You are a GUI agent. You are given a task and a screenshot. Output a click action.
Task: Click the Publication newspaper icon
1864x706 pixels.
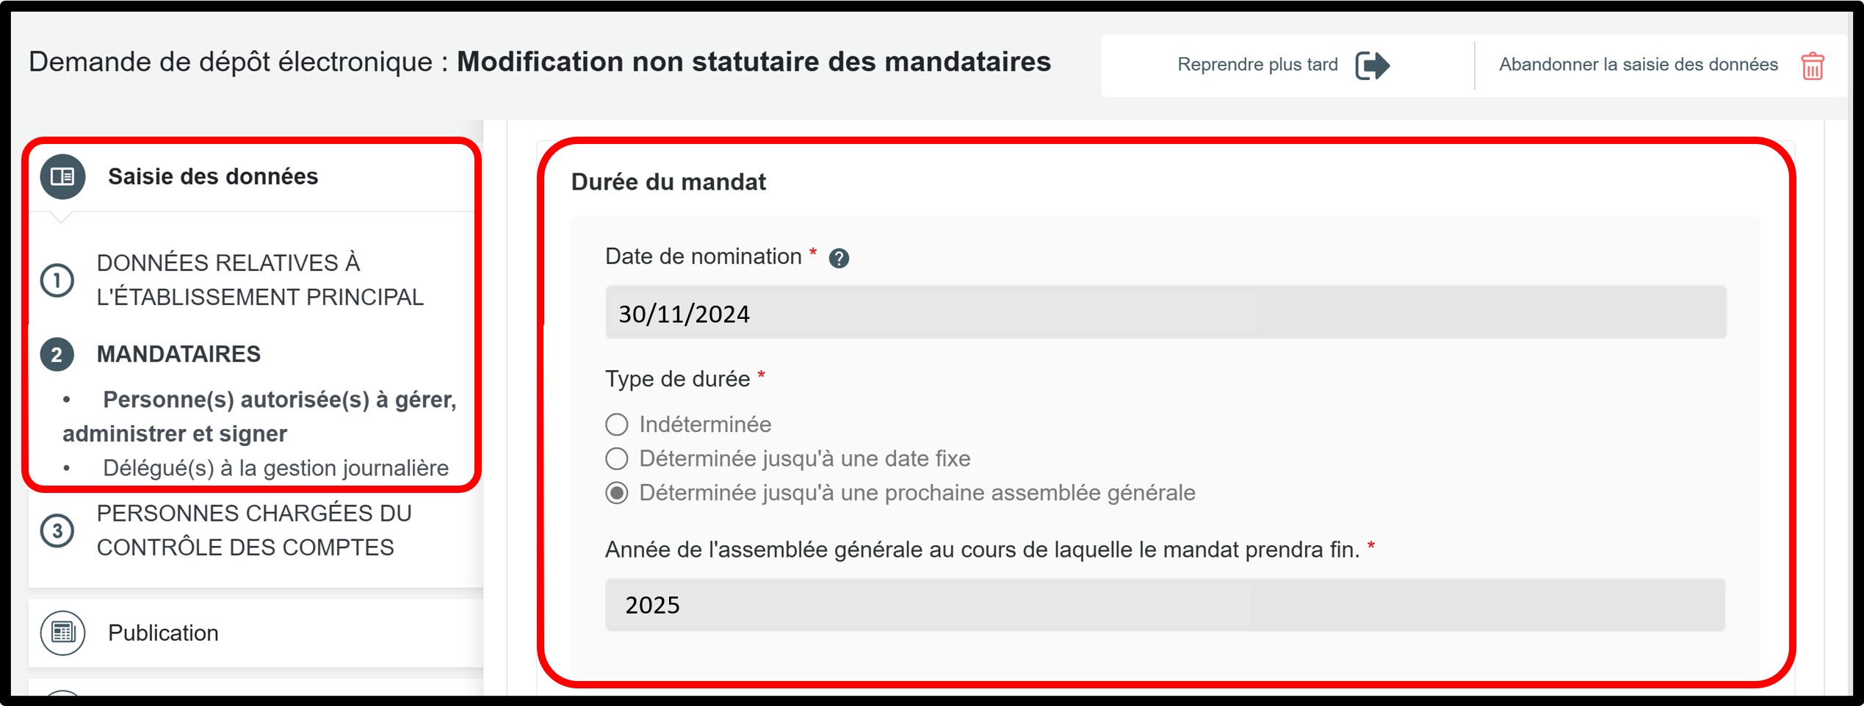click(62, 633)
